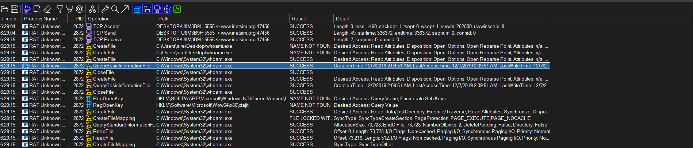The image size is (693, 148).
Task: Toggle event capture on or off
Action: pyautogui.click(x=27, y=9)
